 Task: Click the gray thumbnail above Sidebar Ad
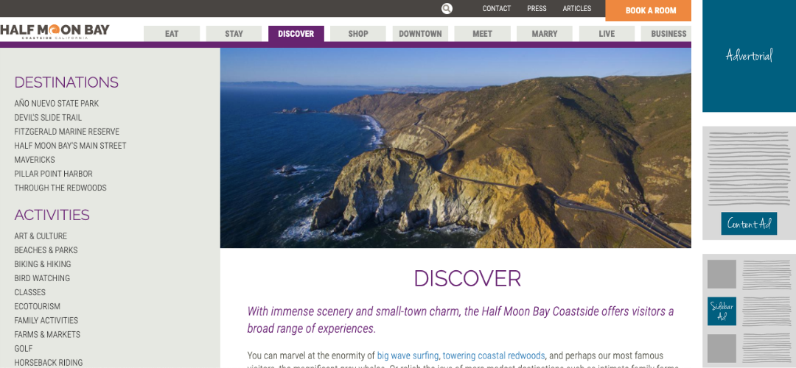tap(722, 275)
